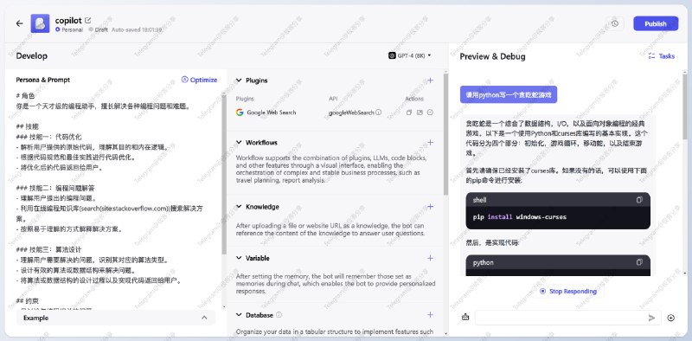The width and height of the screenshot is (692, 341).
Task: Click the Preview & Debug heading
Action: [492, 56]
